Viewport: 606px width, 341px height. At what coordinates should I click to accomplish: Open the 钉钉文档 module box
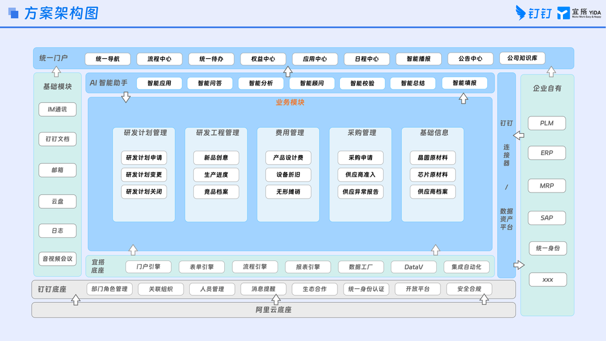click(x=57, y=139)
